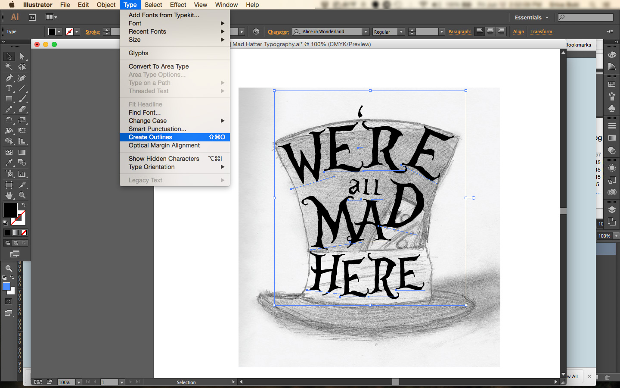This screenshot has width=620, height=388.
Task: Select the Column Graph tool
Action: 22,174
